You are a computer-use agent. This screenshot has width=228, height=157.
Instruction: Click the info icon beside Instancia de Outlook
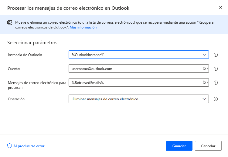[x=216, y=55]
